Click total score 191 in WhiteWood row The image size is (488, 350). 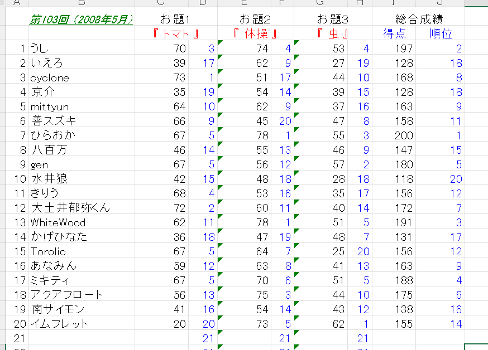pyautogui.click(x=394, y=222)
